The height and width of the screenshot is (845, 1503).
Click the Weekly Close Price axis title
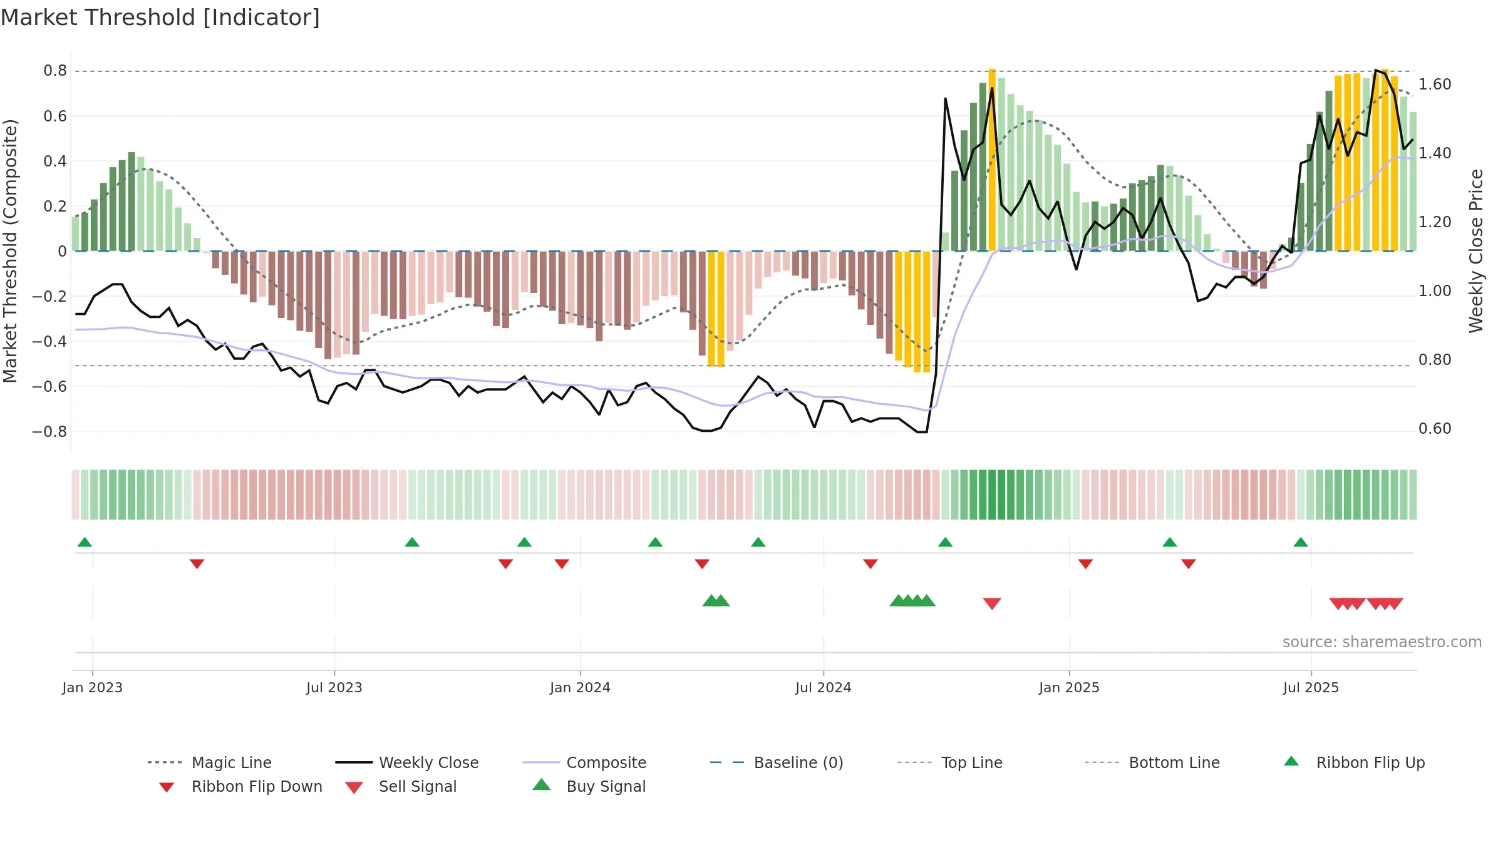(1476, 251)
